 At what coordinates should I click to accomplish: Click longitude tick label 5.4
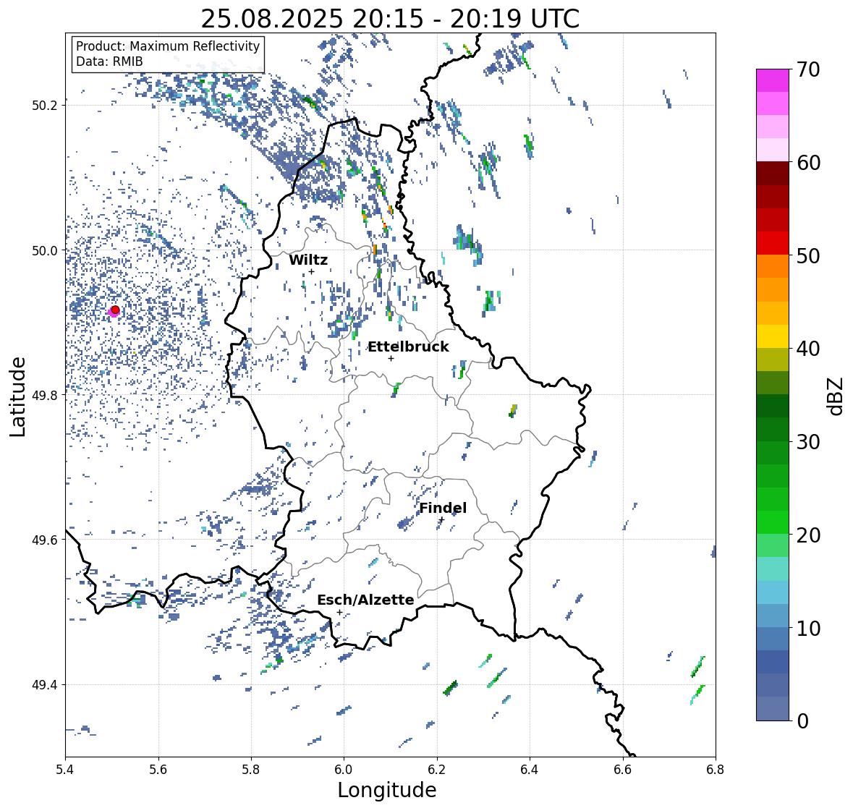tap(65, 769)
